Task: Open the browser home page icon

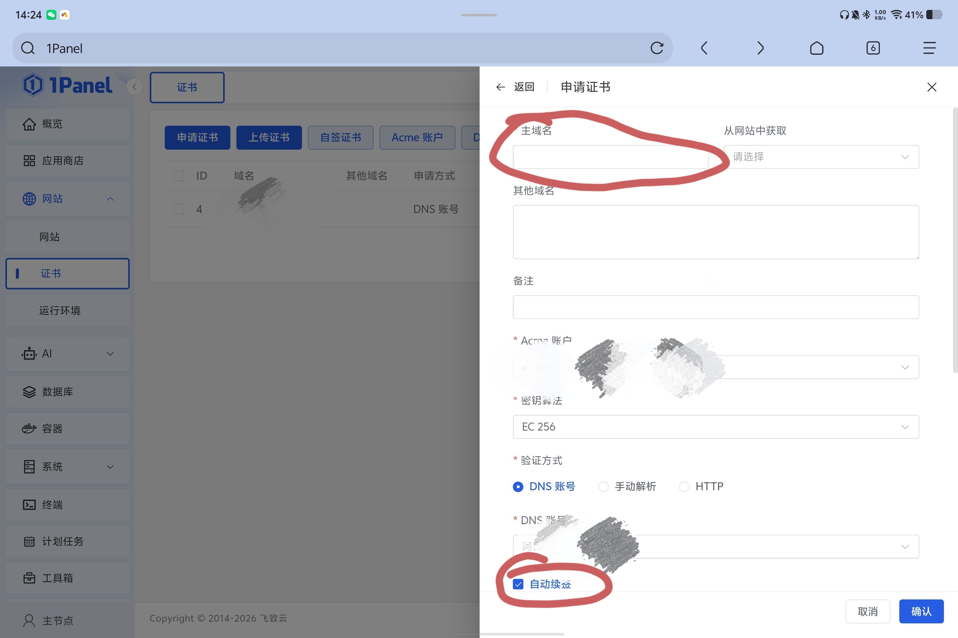Action: pos(816,48)
